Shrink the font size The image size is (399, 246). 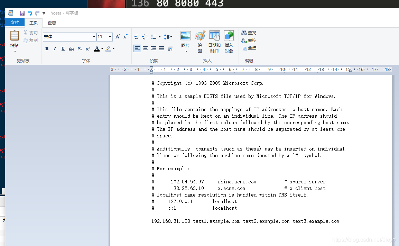click(125, 37)
